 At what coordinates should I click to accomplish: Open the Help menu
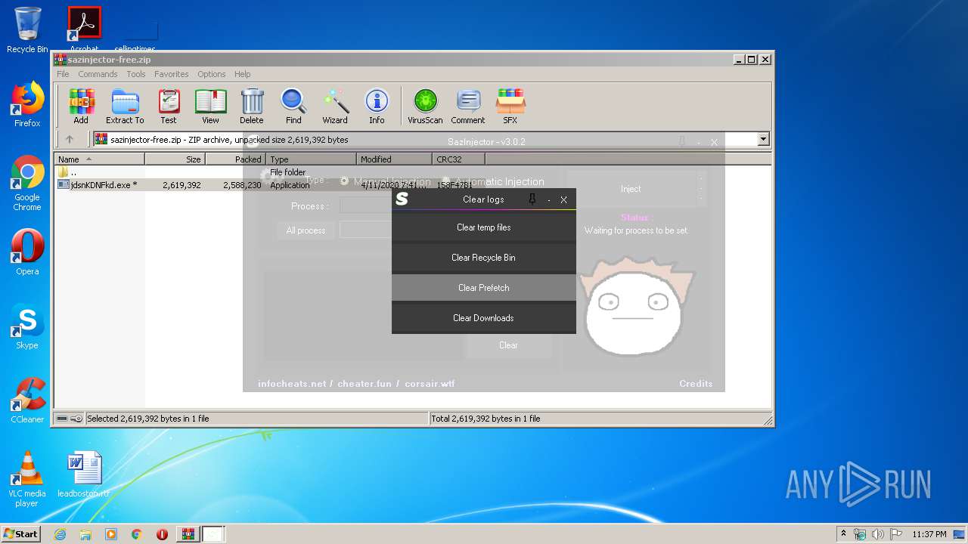[242, 74]
